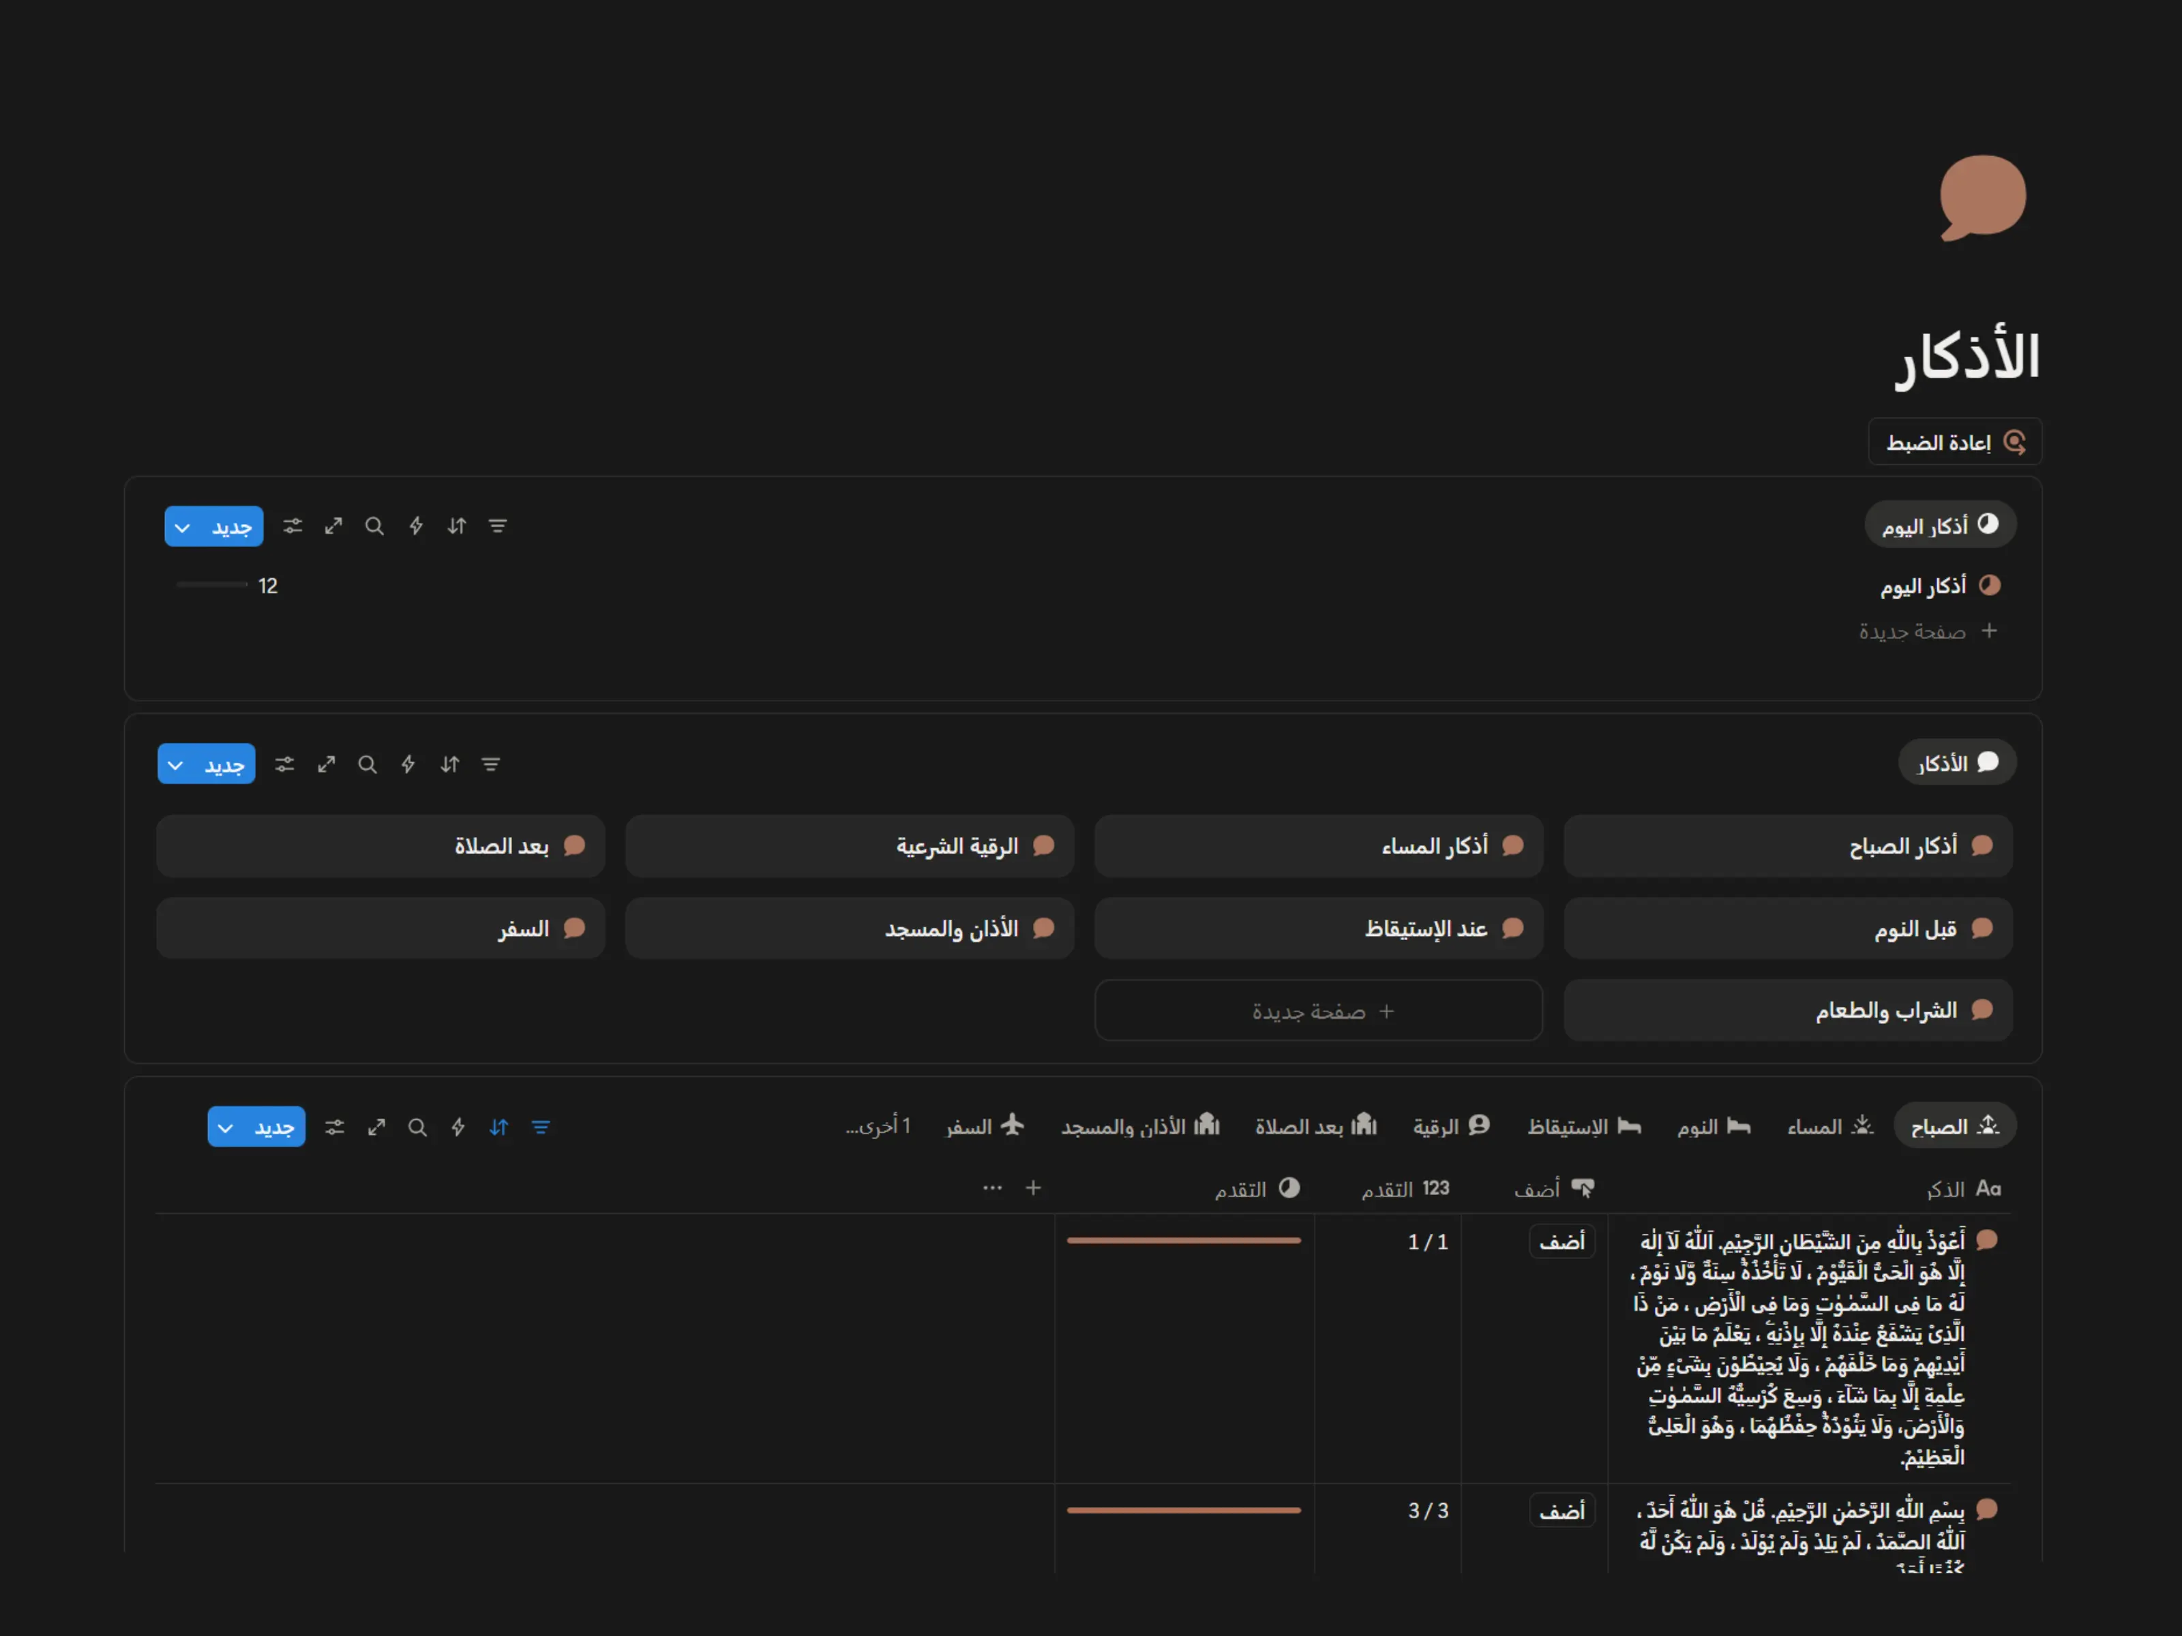The height and width of the screenshot is (1636, 2182).
Task: Open view settings sliders icon in bottom table toolbar
Action: coord(334,1127)
